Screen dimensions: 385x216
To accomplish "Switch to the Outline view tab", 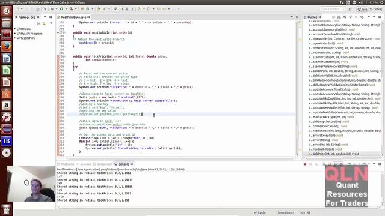I will pos(312,17).
